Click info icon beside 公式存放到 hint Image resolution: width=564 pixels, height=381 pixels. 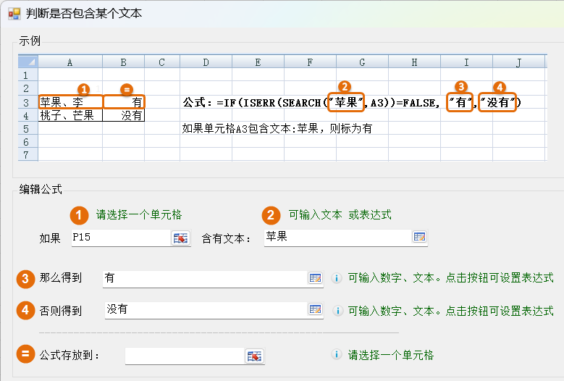tap(337, 355)
